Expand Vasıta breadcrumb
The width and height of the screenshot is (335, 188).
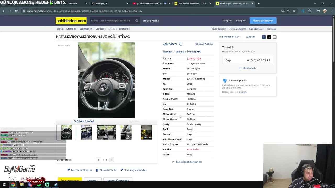coord(60,29)
